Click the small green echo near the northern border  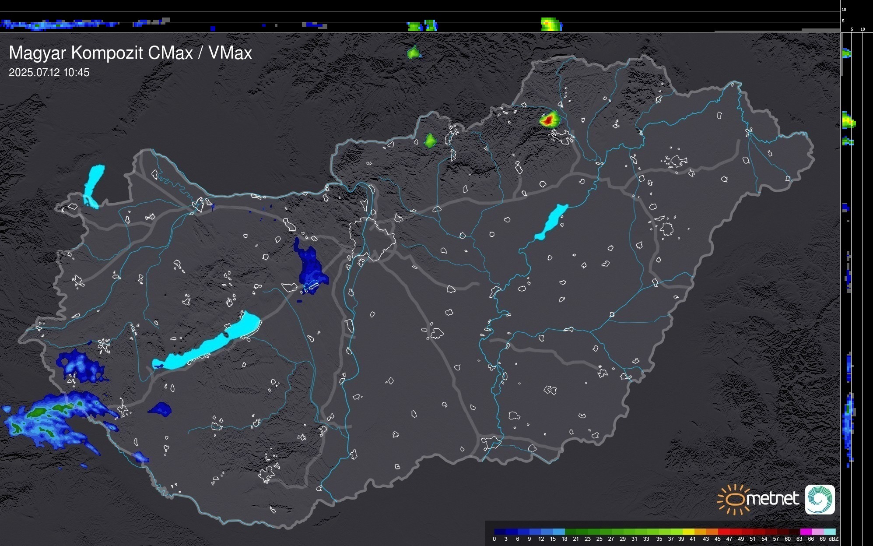(430, 141)
